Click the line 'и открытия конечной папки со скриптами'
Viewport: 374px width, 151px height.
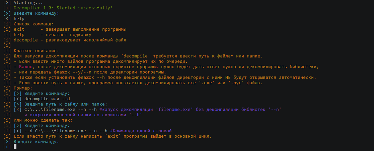[x=83, y=115]
